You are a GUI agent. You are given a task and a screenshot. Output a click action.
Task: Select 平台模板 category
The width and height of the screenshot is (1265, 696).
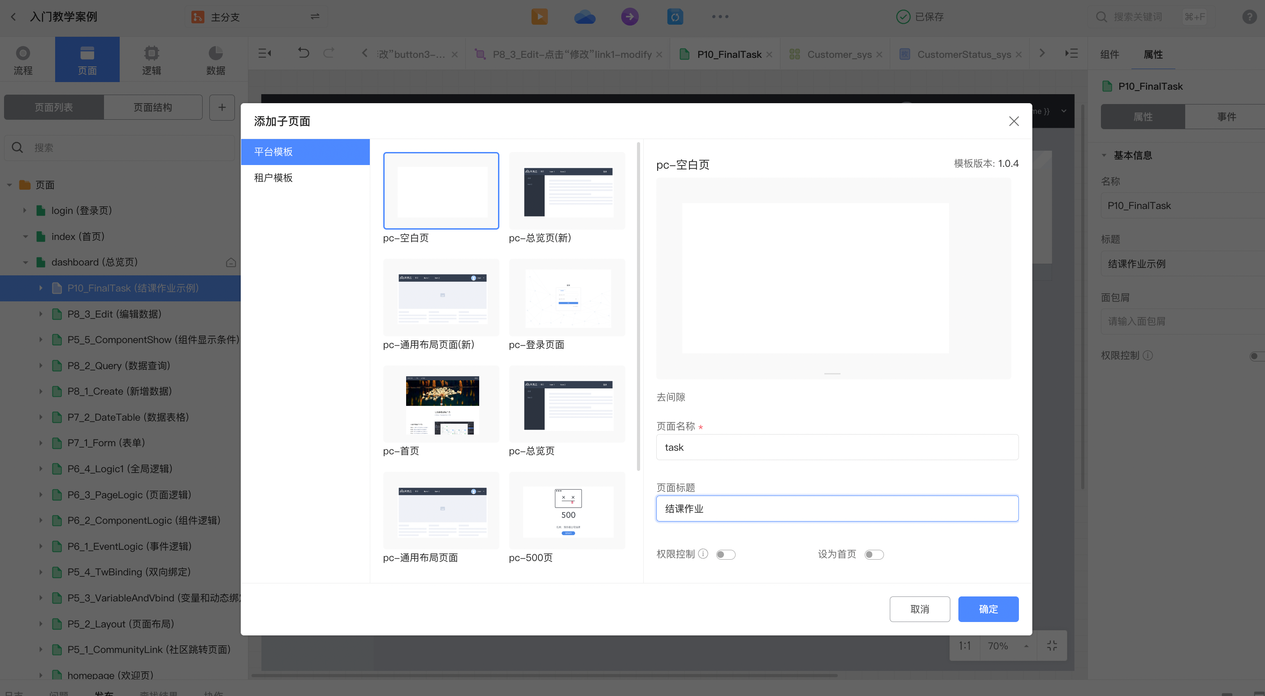click(305, 152)
